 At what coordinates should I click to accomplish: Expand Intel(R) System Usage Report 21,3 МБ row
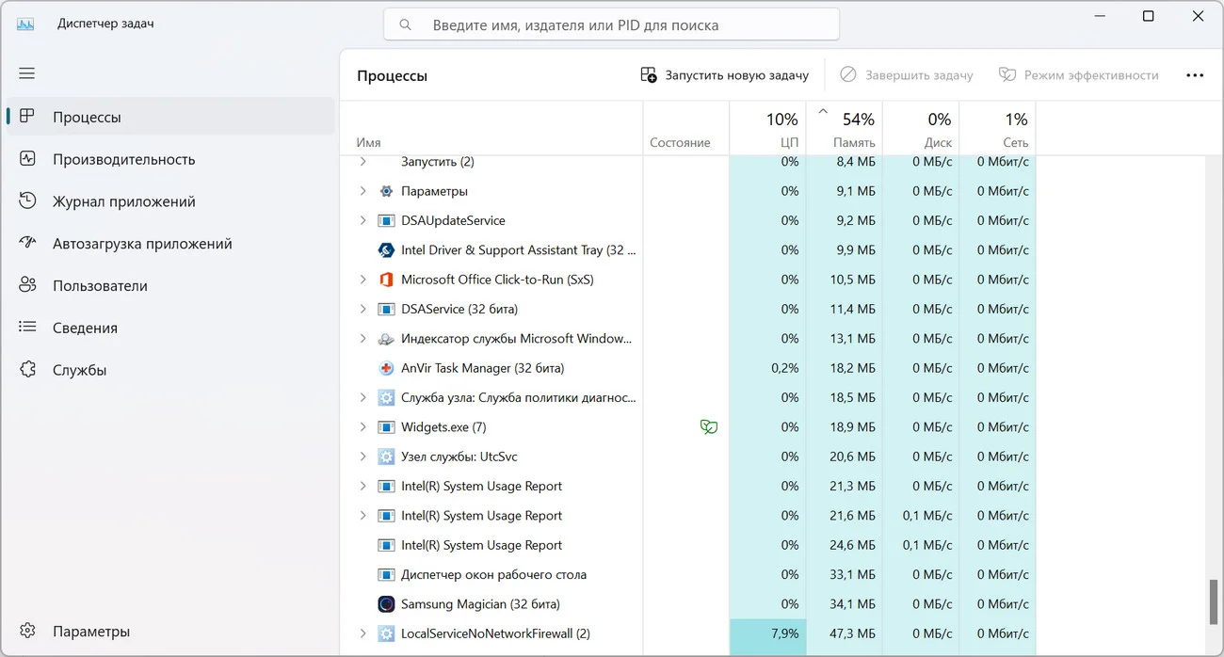(363, 487)
